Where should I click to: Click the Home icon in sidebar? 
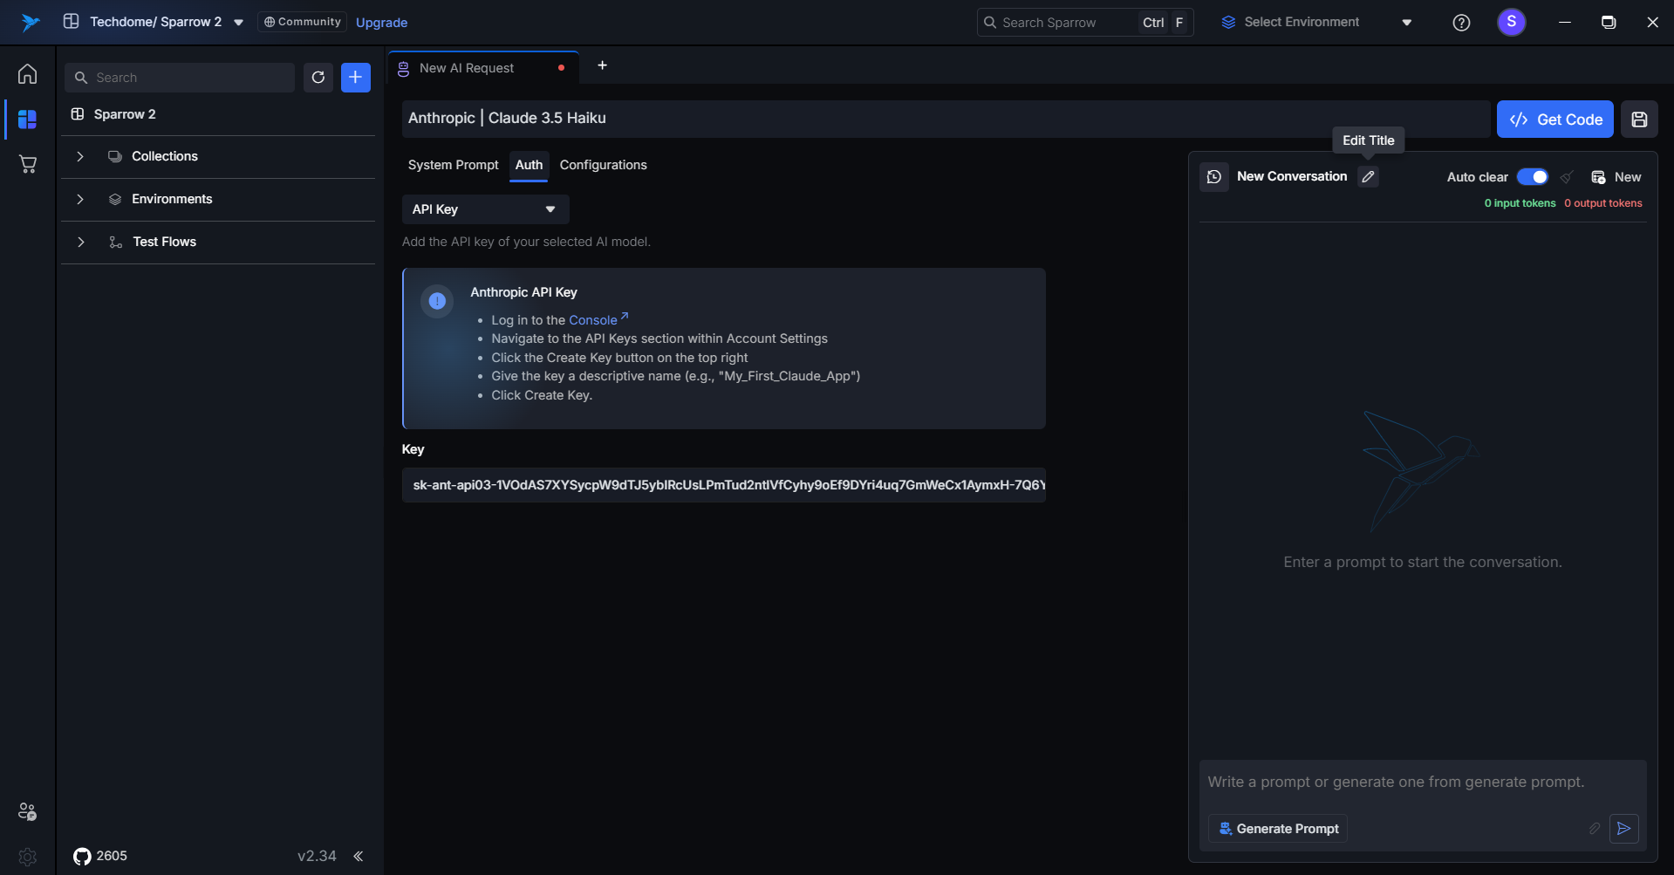tap(27, 74)
